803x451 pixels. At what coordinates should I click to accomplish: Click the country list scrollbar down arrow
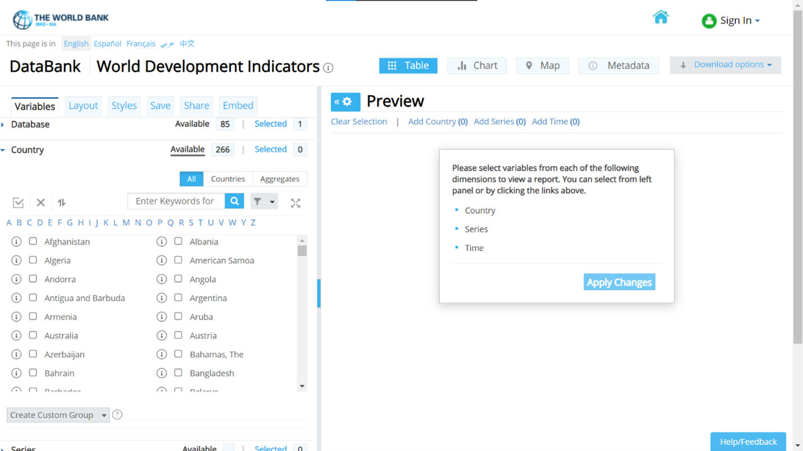[302, 386]
